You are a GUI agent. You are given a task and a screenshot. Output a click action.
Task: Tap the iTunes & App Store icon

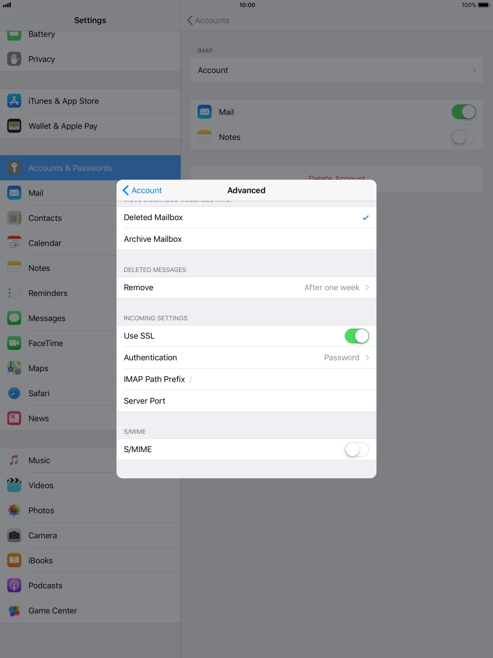(x=14, y=101)
